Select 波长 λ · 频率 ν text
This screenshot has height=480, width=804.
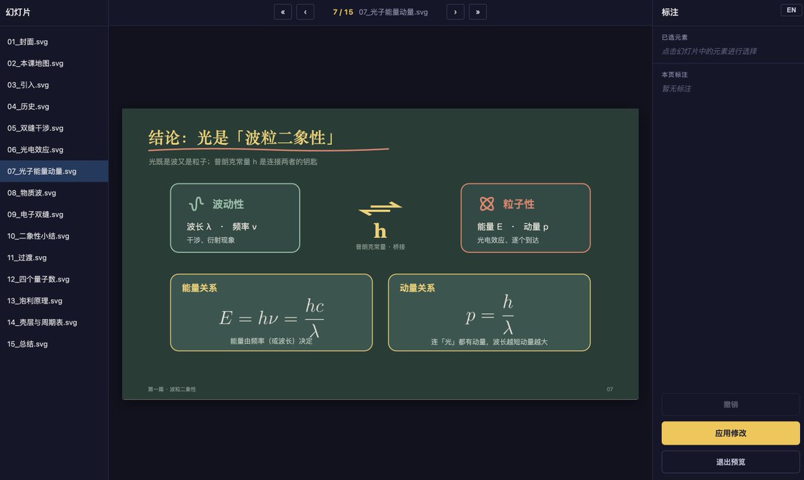(x=222, y=227)
